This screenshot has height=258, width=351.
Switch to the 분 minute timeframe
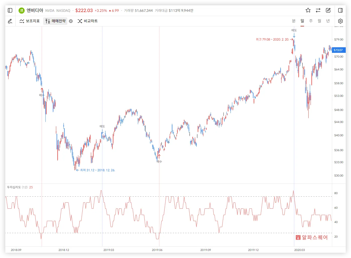tap(294, 21)
